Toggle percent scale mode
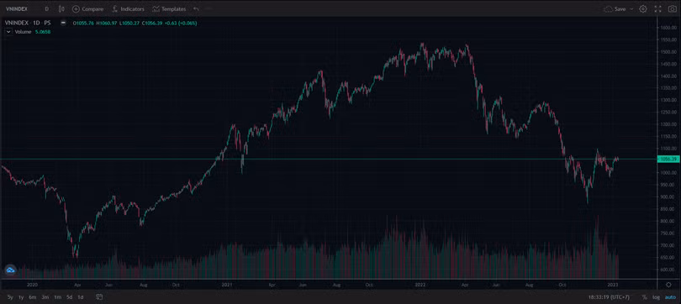Viewport: 681px width, 304px height. pyautogui.click(x=645, y=297)
